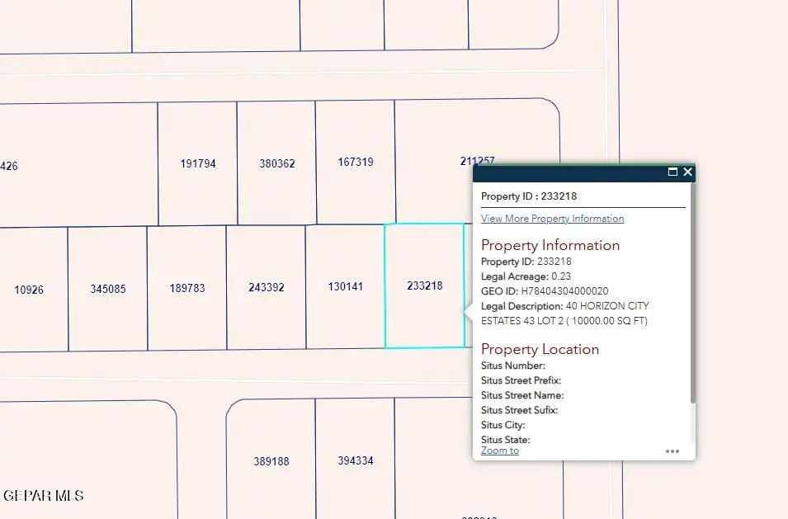Image resolution: width=788 pixels, height=519 pixels.
Task: Click parcel 189783
Action: coord(186,289)
